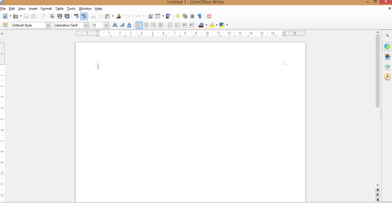Insert a table from the toolbar
Image resolution: width=392 pixels, height=203 pixels.
click(158, 16)
